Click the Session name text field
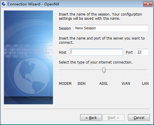This screenshot has width=154, height=125. 111,28
